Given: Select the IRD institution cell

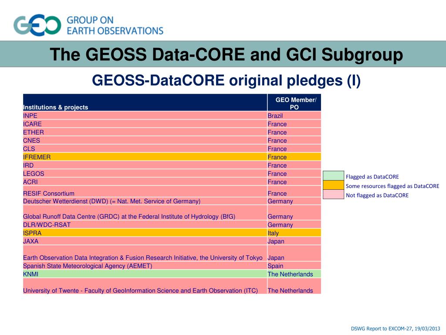Looking at the screenshot, I should (x=145, y=165).
